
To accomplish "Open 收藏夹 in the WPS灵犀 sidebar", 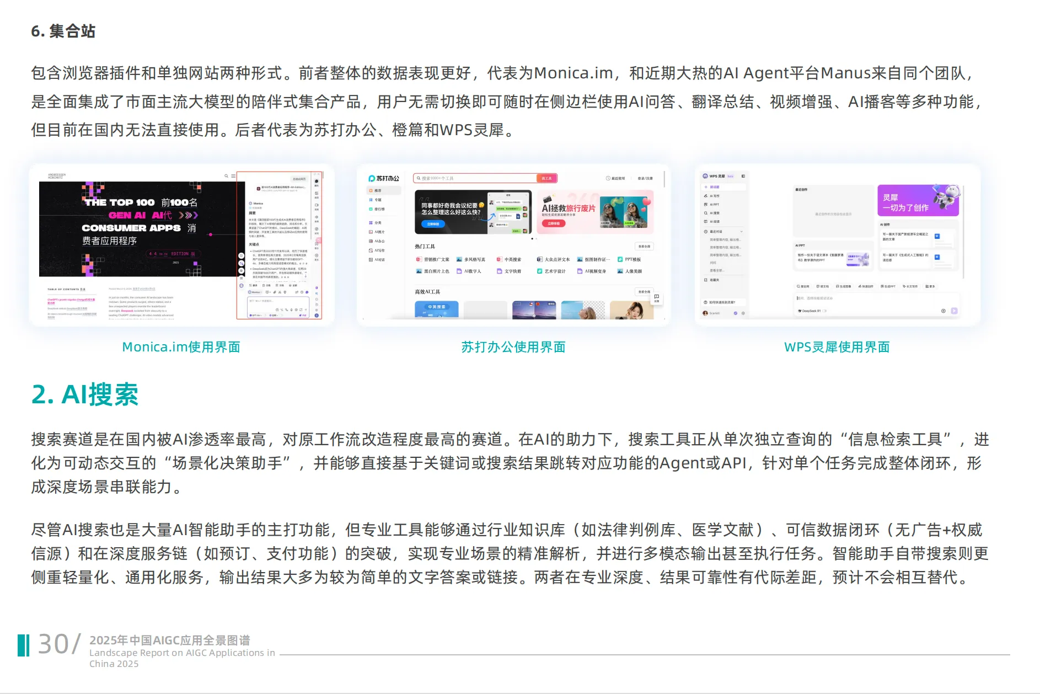I will [x=714, y=280].
